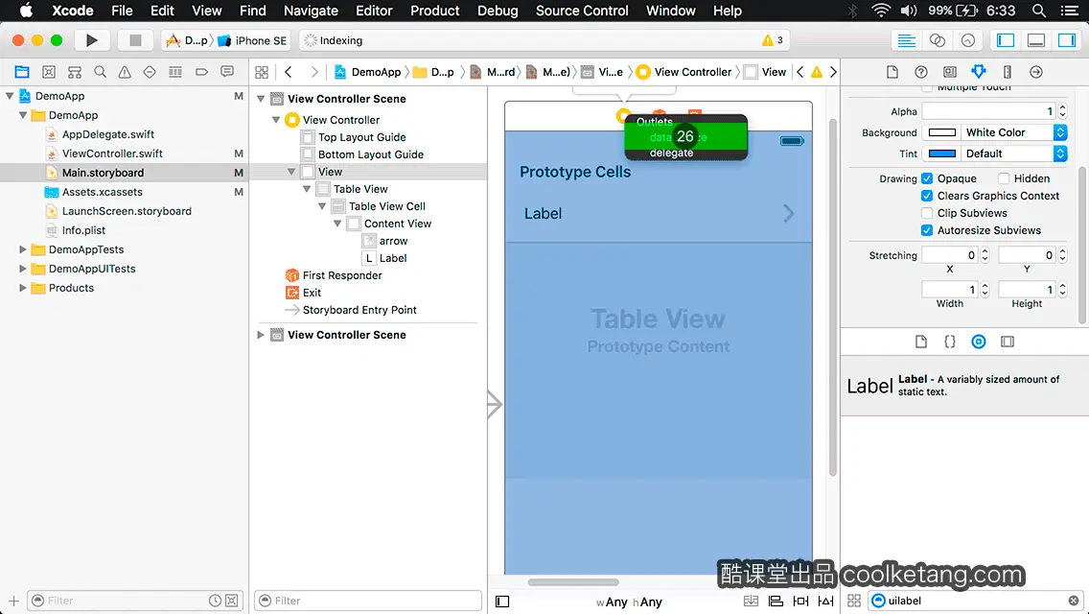Go back in editor history
Image resolution: width=1089 pixels, height=614 pixels.
pos(289,72)
